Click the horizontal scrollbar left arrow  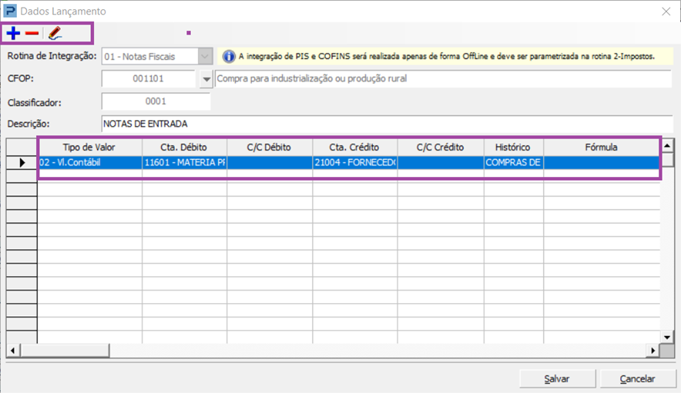tap(13, 351)
